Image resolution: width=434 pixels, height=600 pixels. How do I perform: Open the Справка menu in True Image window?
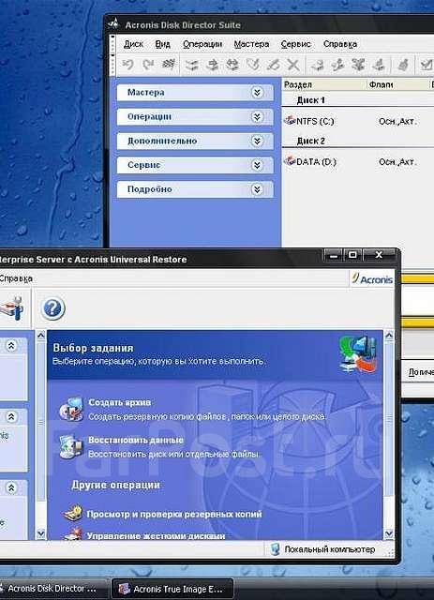click(x=15, y=278)
